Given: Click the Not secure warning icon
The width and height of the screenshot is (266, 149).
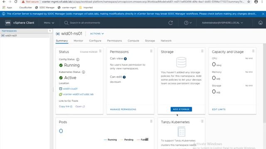Looking at the screenshot, I should coord(23,2).
